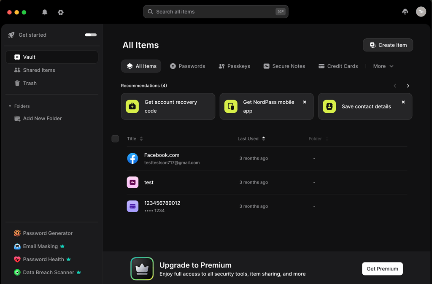The width and height of the screenshot is (432, 284).
Task: Switch to All Items tab
Action: (141, 66)
